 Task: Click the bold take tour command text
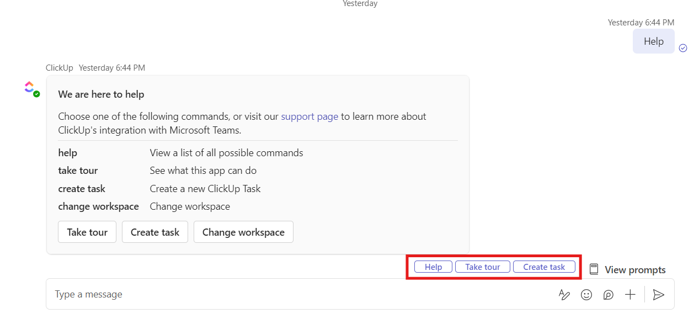coord(78,171)
